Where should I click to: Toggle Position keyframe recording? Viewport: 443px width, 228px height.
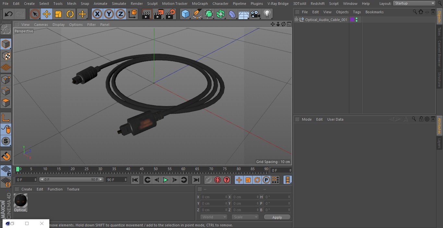(239, 180)
